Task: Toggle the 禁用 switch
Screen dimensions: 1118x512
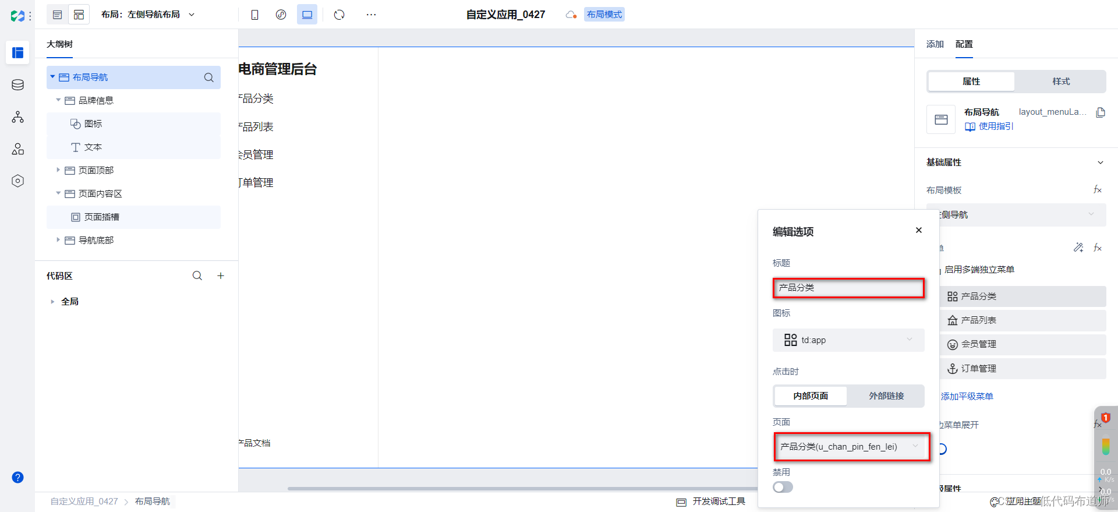Action: 783,487
